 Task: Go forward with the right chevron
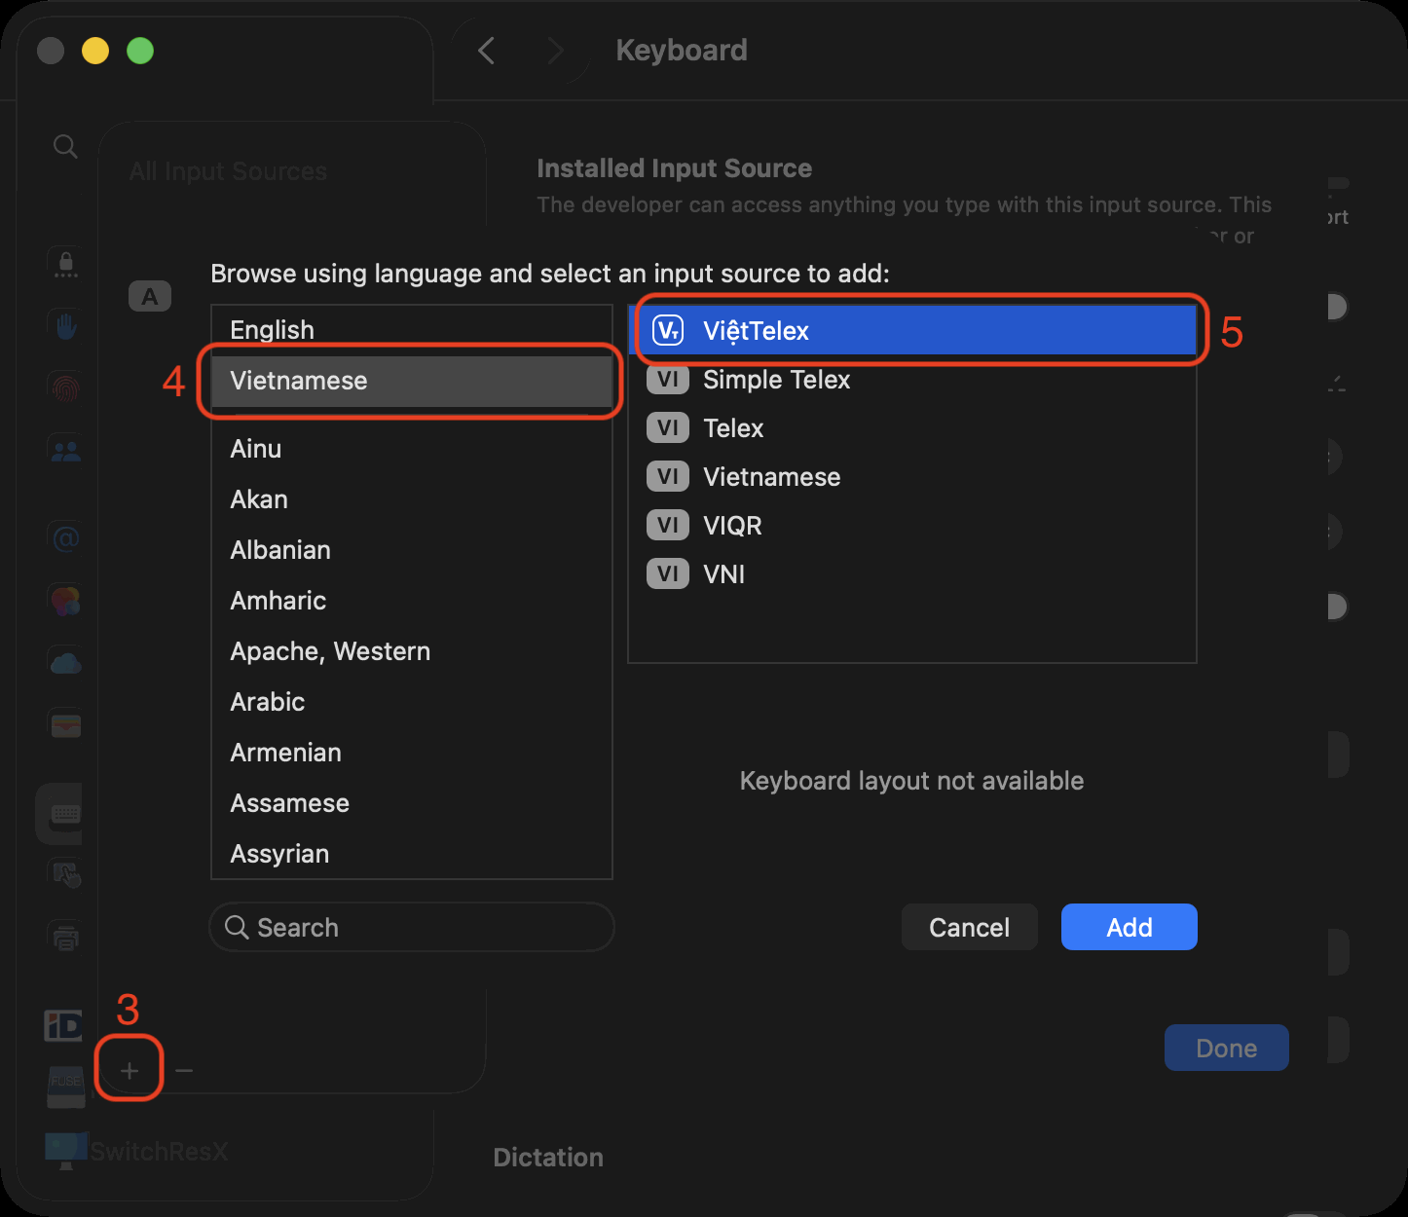click(x=555, y=51)
